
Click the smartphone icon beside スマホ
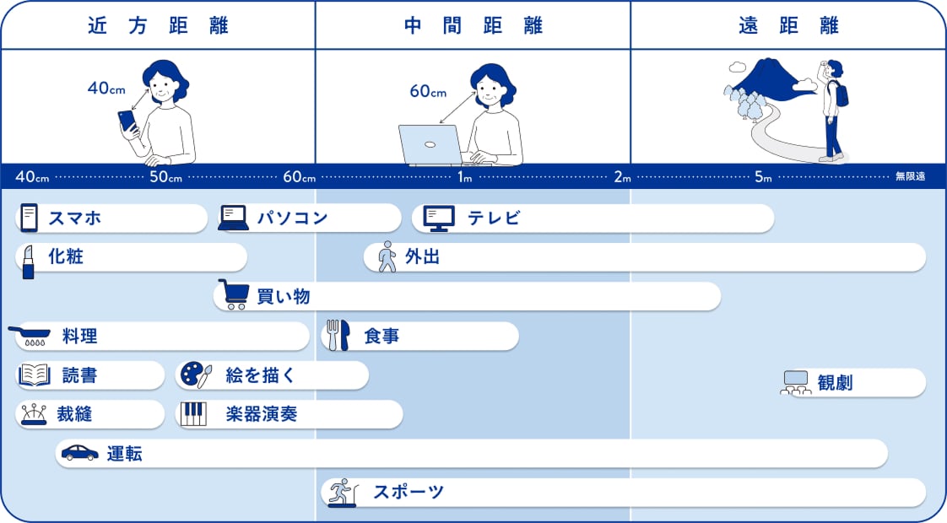(29, 218)
